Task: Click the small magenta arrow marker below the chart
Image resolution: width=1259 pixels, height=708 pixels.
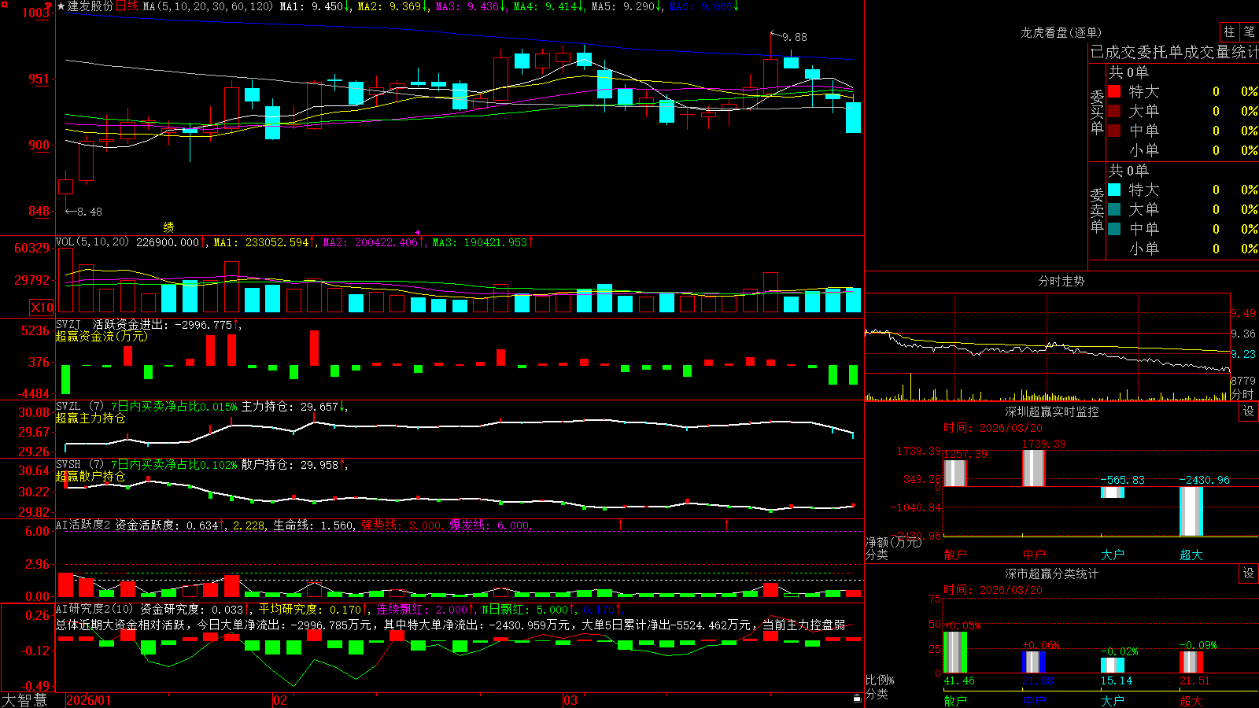Action: point(418,232)
